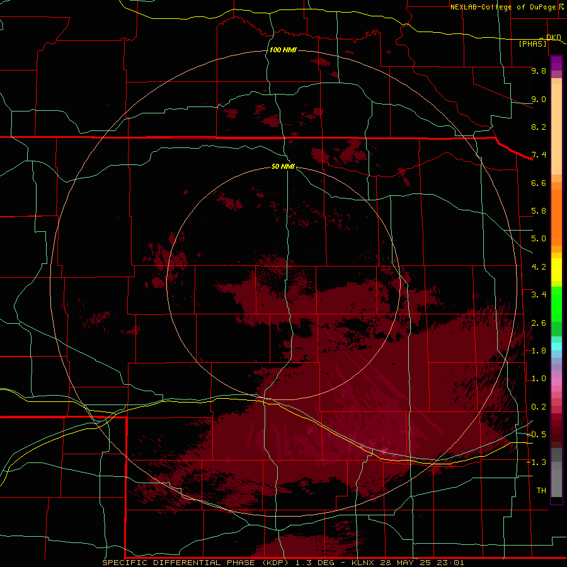
Task: Click the 5.0 color scale value
Action: point(539,239)
